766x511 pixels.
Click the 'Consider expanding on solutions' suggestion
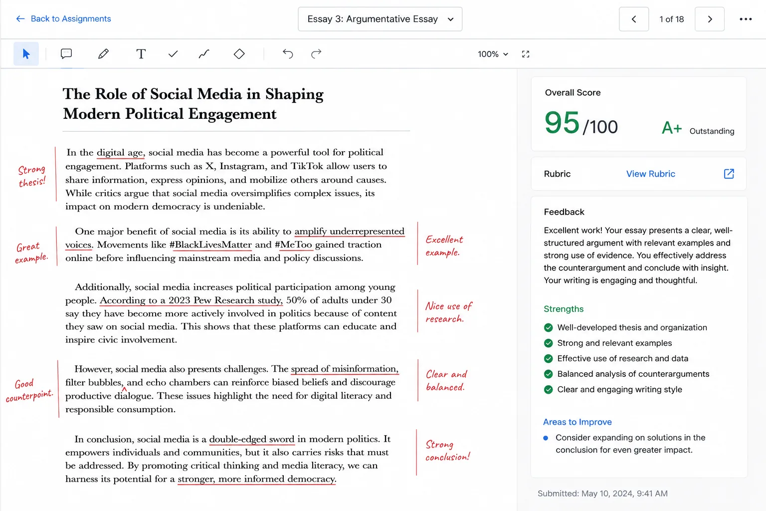point(630,444)
